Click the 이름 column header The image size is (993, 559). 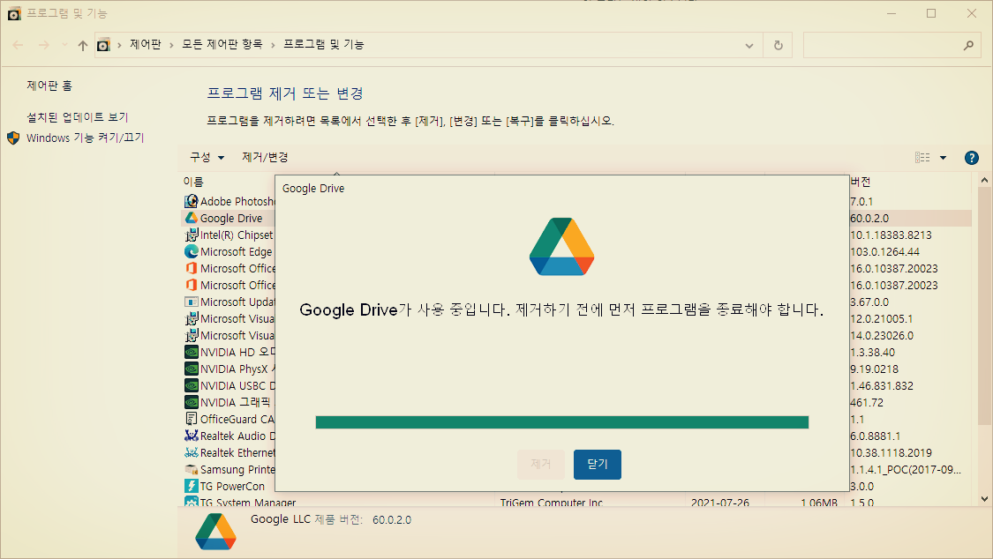pos(193,183)
